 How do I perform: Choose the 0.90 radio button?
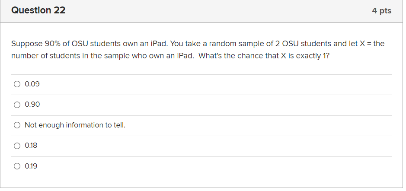(17, 105)
